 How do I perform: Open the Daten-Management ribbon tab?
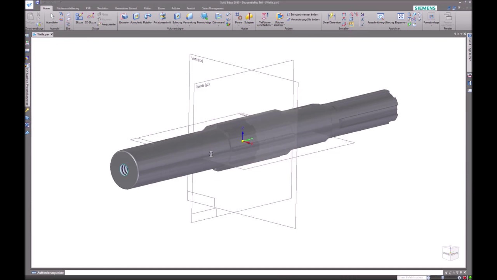pos(212,8)
